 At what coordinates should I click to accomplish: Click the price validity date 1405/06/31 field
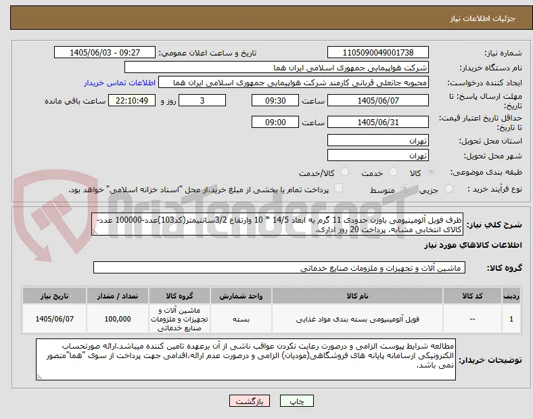pyautogui.click(x=378, y=122)
